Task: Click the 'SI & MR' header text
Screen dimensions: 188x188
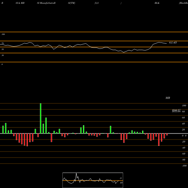Action: (20, 3)
